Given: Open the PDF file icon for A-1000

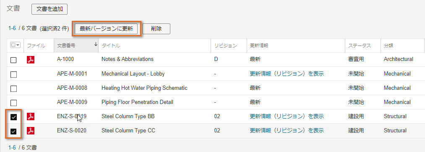Looking at the screenshot, I should coord(31,59).
